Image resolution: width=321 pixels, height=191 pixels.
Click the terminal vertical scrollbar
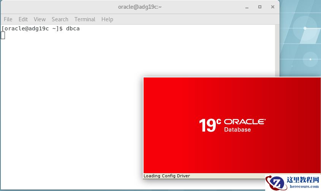click(277, 51)
